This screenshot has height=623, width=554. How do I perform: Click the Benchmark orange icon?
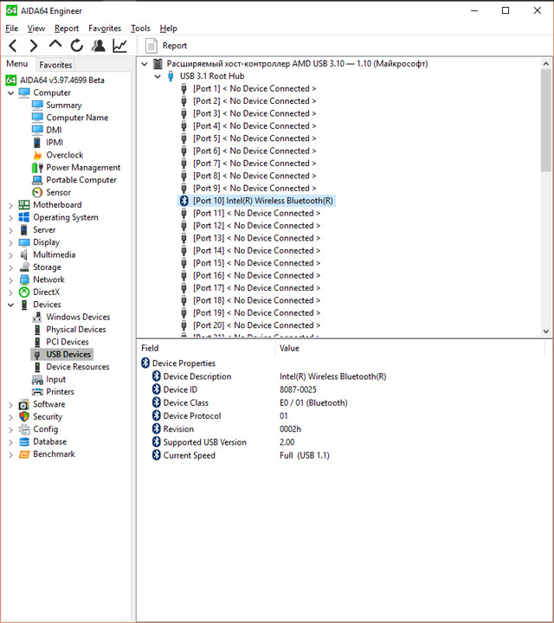pos(24,454)
